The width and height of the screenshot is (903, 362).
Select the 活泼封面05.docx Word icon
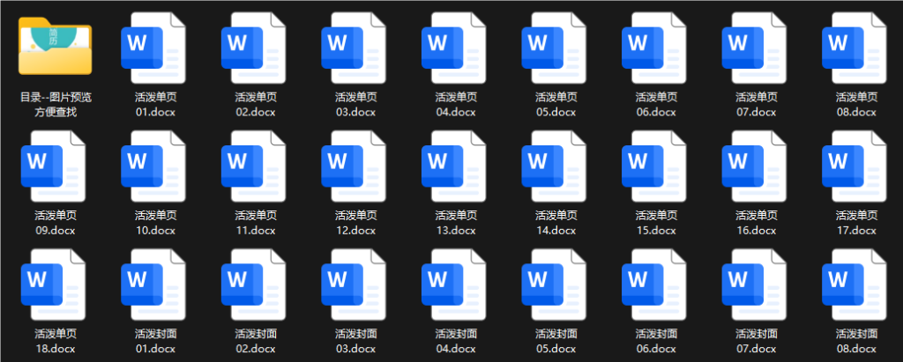(x=554, y=284)
